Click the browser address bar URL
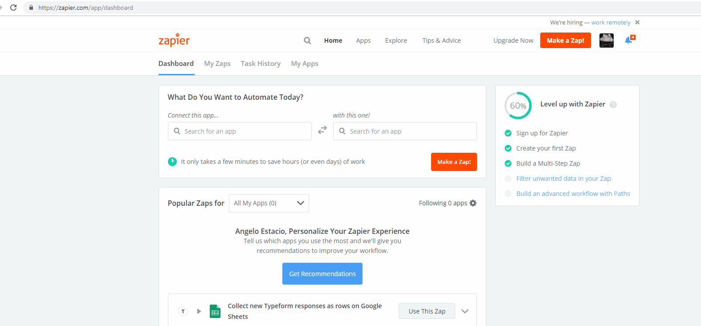Image resolution: width=701 pixels, height=326 pixels. point(86,8)
